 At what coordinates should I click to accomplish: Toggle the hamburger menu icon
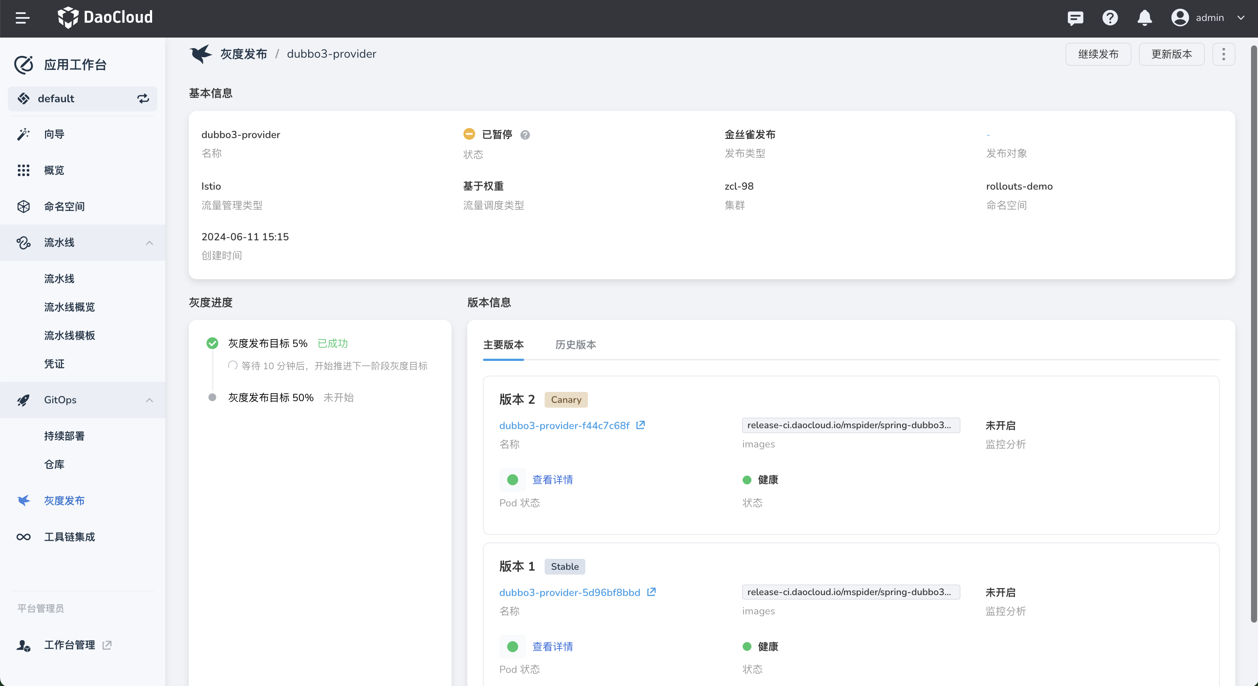[x=22, y=18]
